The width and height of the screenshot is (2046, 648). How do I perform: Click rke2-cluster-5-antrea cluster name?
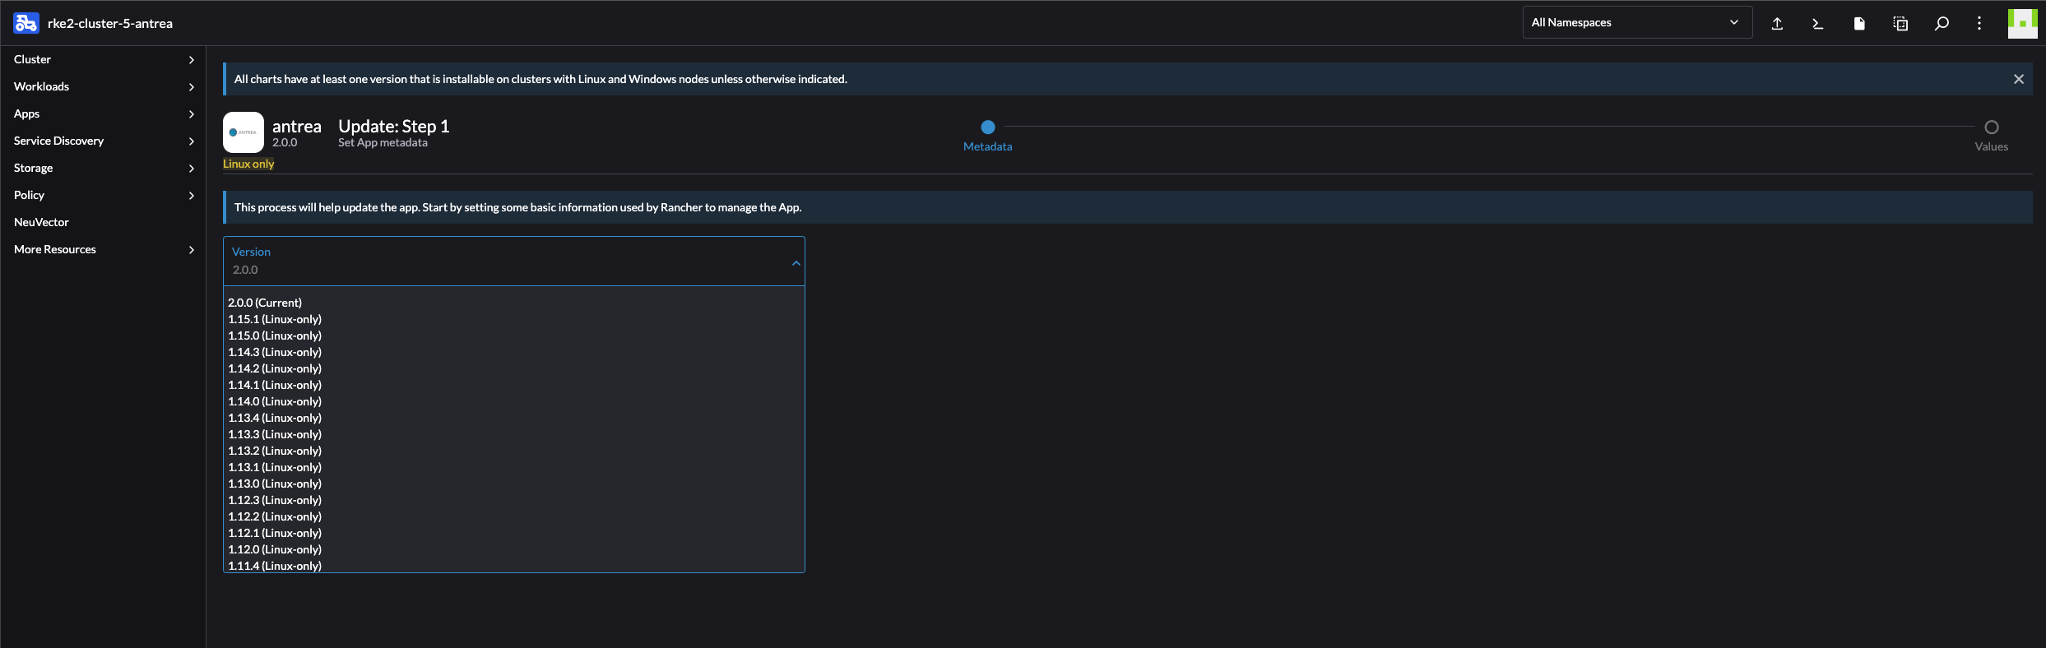[x=110, y=23]
